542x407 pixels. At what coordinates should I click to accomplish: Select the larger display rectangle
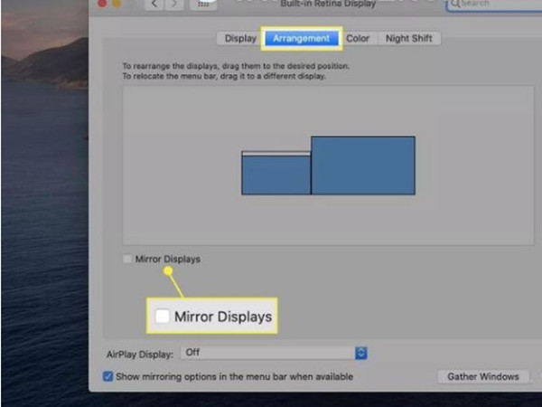tap(363, 166)
